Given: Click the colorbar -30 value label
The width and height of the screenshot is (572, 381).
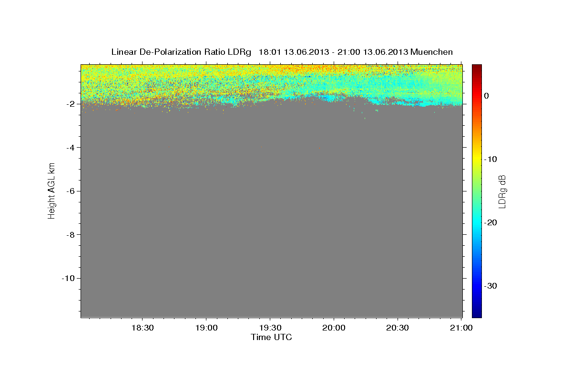Looking at the screenshot, I should 491,286.
